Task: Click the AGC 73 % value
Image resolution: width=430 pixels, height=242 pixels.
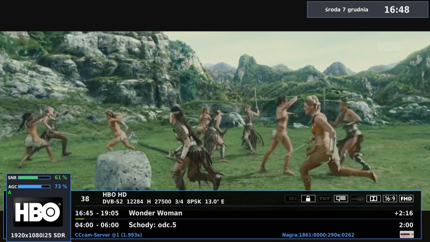Action: coord(61,187)
